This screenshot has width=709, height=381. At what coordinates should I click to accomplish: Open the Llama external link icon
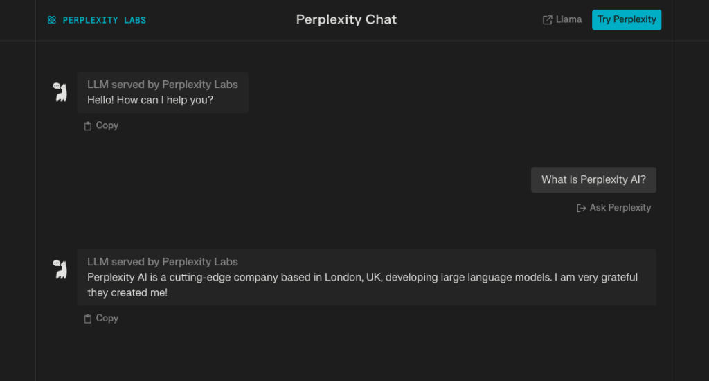[547, 20]
